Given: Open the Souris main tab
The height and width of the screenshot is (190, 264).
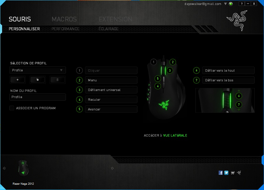Looking at the screenshot, I should point(20,19).
